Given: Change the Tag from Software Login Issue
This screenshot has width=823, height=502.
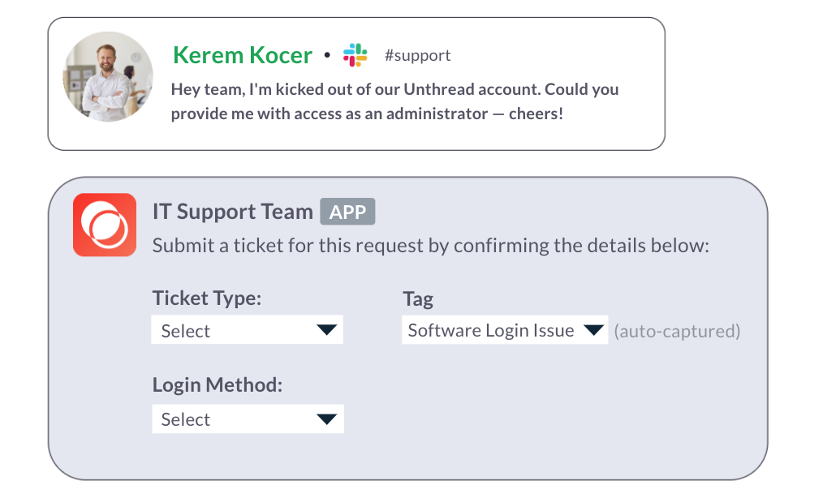Looking at the screenshot, I should coord(504,329).
